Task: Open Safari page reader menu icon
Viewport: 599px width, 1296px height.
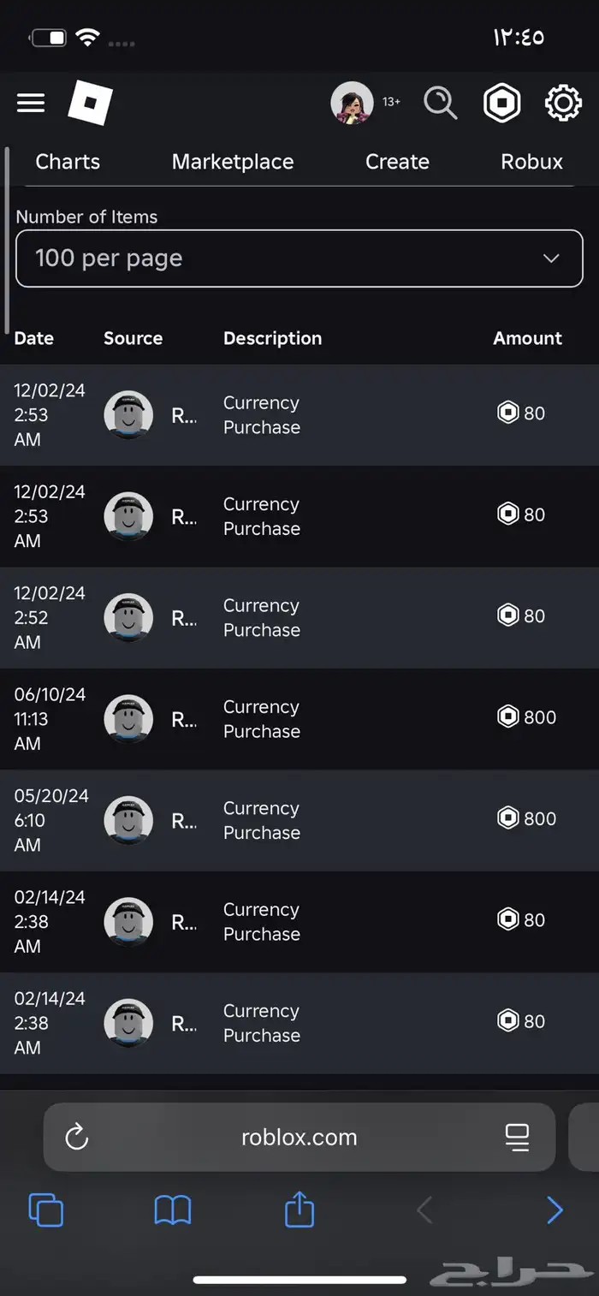Action: [517, 1137]
